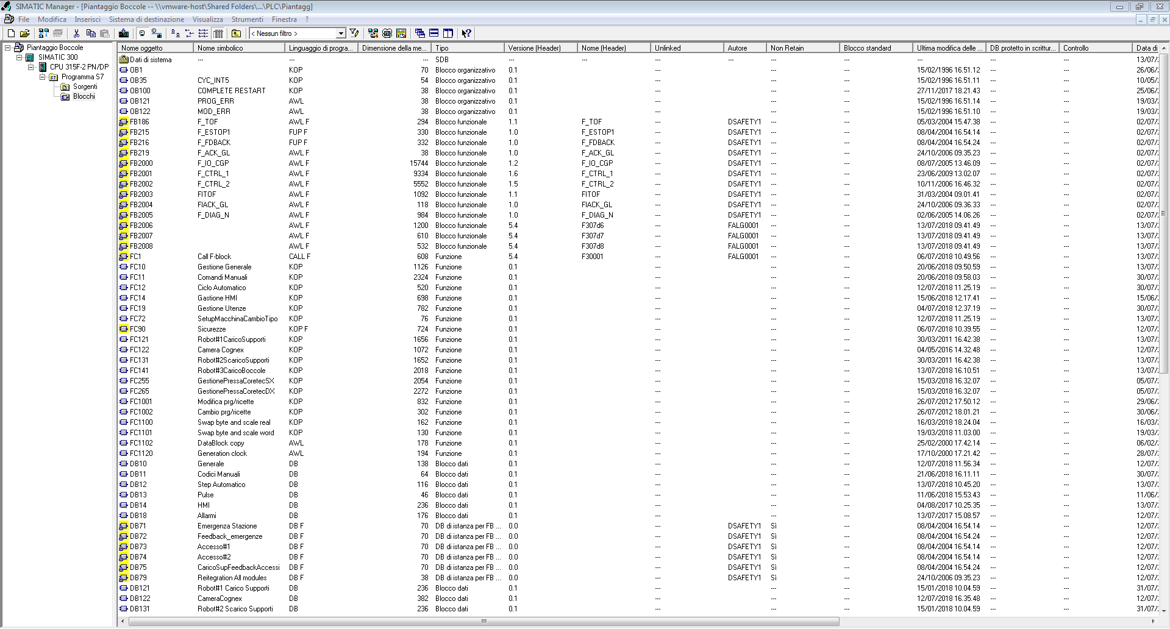Click the Copy toolbar icon
1170x629 pixels.
click(x=91, y=34)
